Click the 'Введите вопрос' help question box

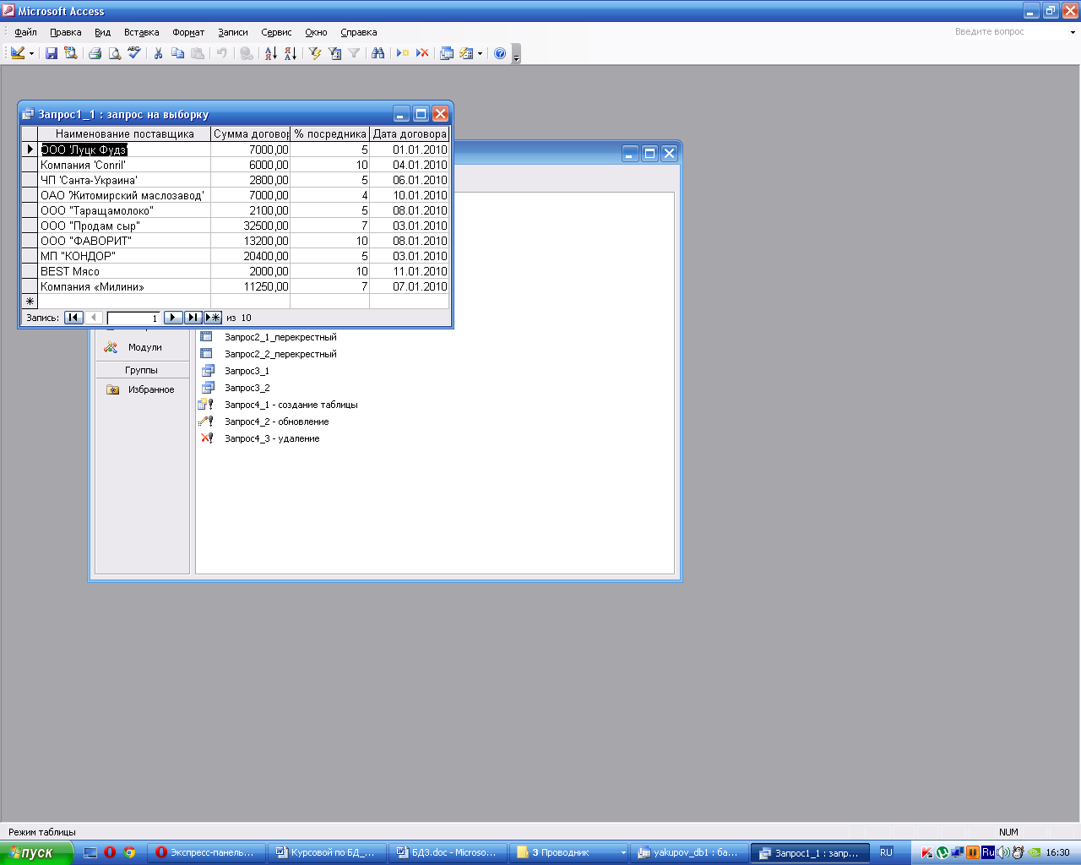1008,32
